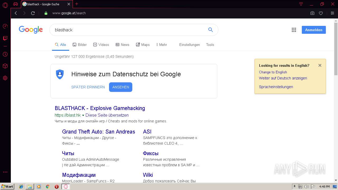The width and height of the screenshot is (338, 190).
Task: Click the Ansehen button
Action: click(x=121, y=87)
